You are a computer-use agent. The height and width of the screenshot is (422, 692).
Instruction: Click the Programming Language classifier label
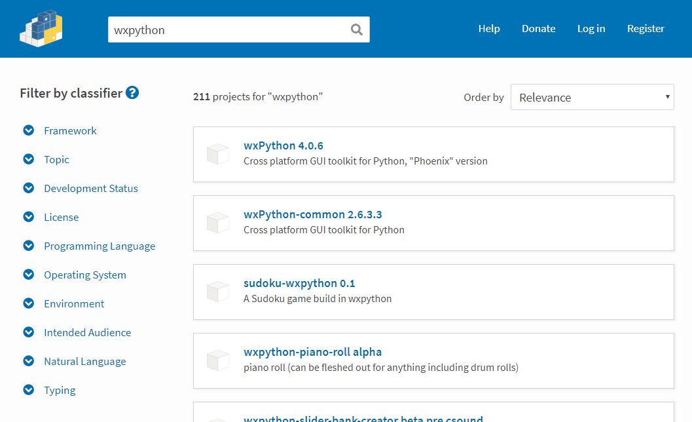tap(100, 246)
